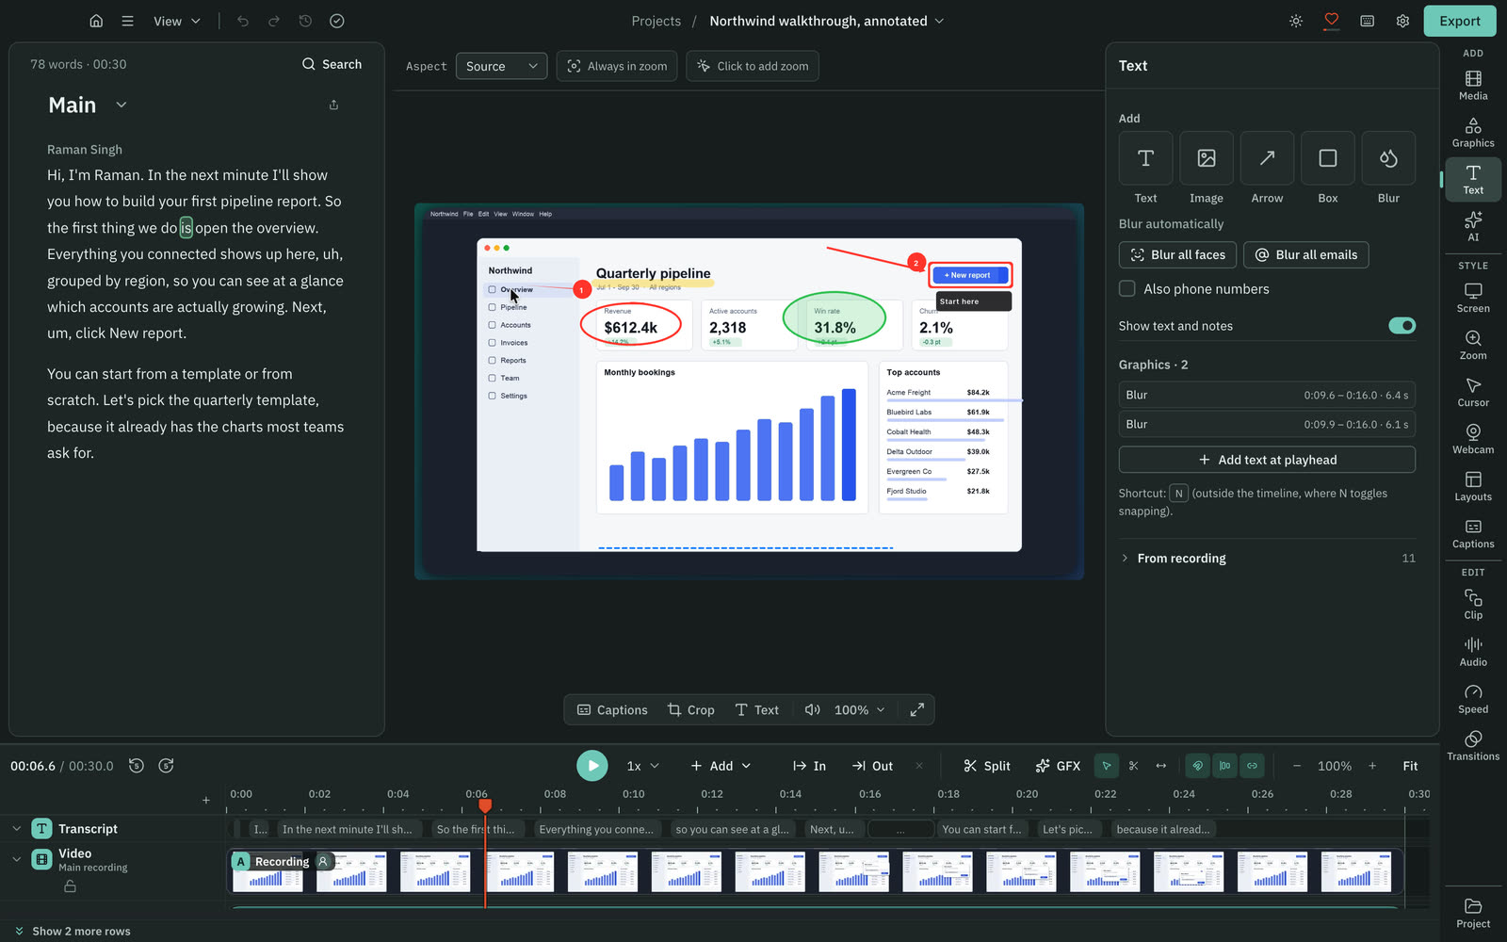1507x942 pixels.
Task: Toggle Always in zoom
Action: (x=617, y=66)
